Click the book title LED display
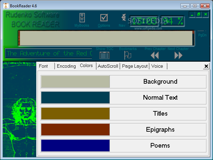Viewport: 213px width, 160px height. point(49,53)
